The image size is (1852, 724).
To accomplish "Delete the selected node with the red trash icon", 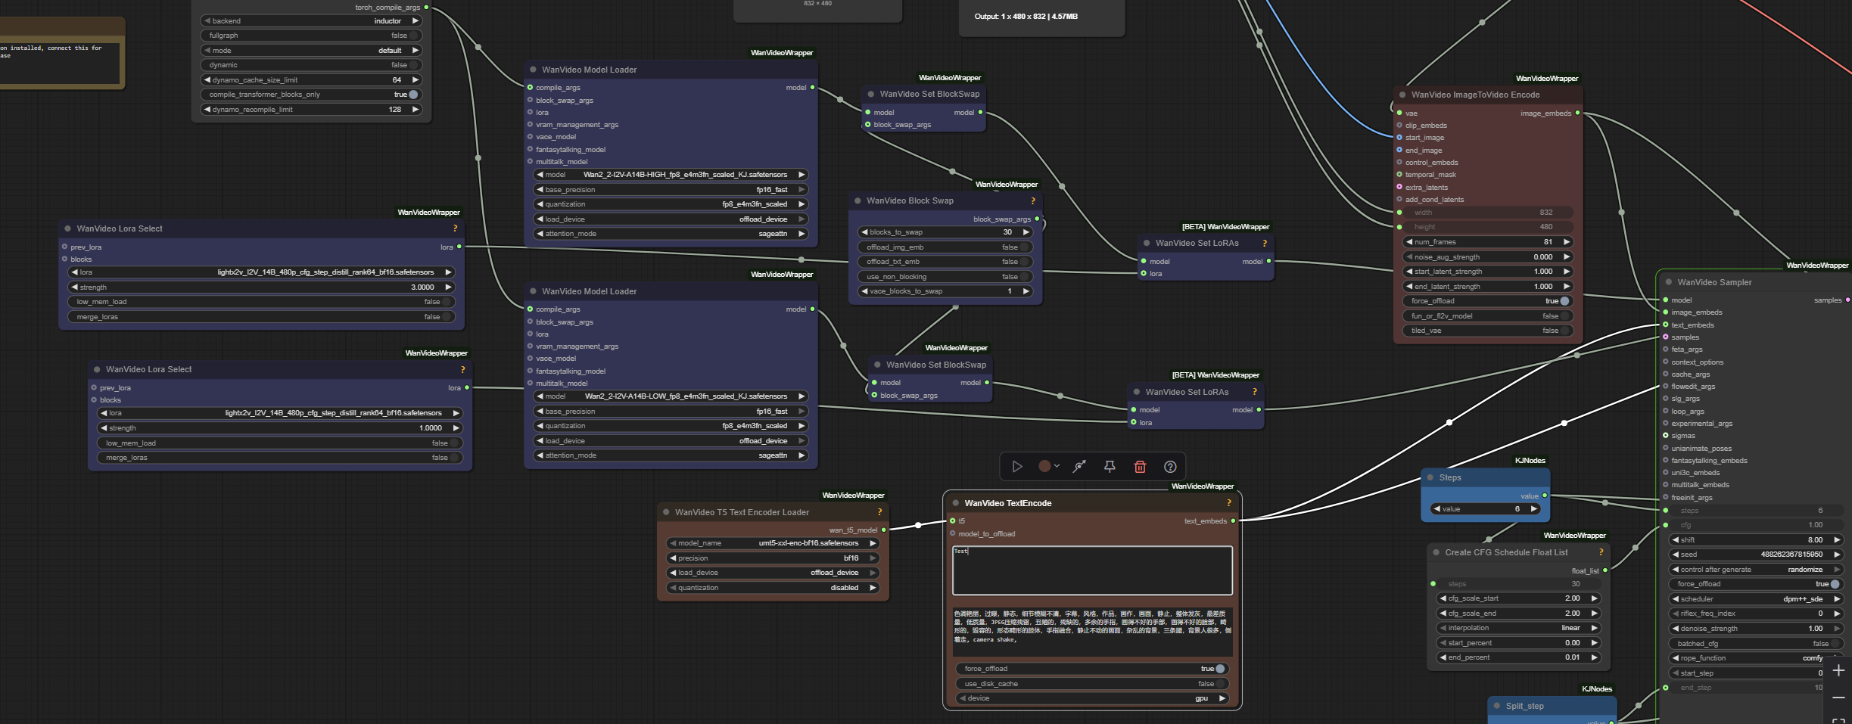I will click(x=1140, y=467).
